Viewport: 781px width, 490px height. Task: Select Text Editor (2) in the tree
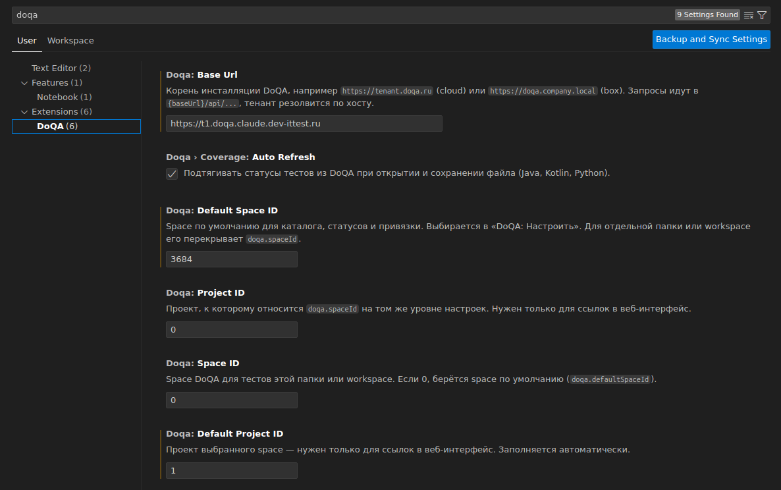[61, 68]
